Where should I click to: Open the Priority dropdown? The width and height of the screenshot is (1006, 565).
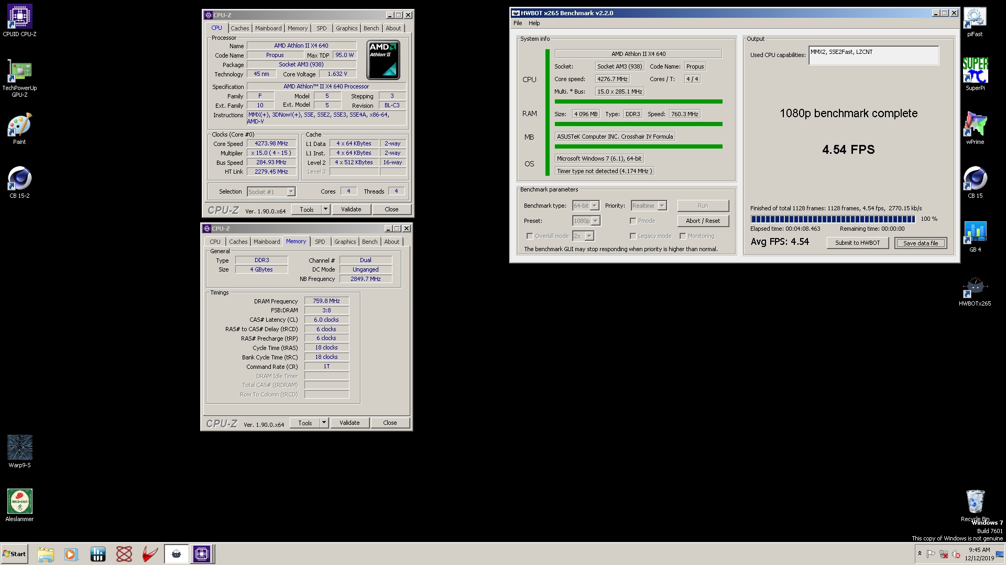click(649, 206)
